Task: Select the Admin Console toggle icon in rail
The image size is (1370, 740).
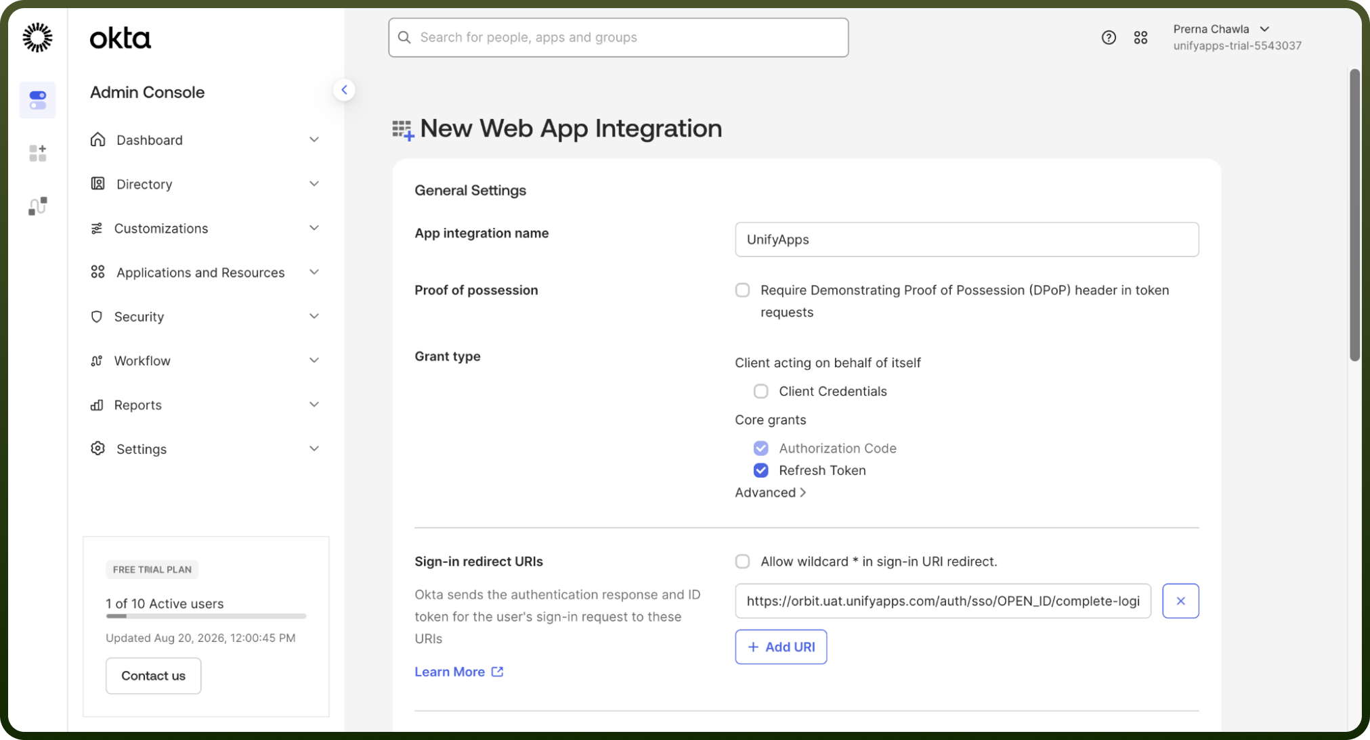Action: pyautogui.click(x=38, y=100)
